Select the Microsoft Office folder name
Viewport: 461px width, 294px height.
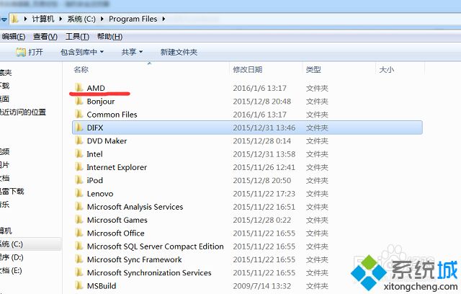pyautogui.click(x=115, y=233)
